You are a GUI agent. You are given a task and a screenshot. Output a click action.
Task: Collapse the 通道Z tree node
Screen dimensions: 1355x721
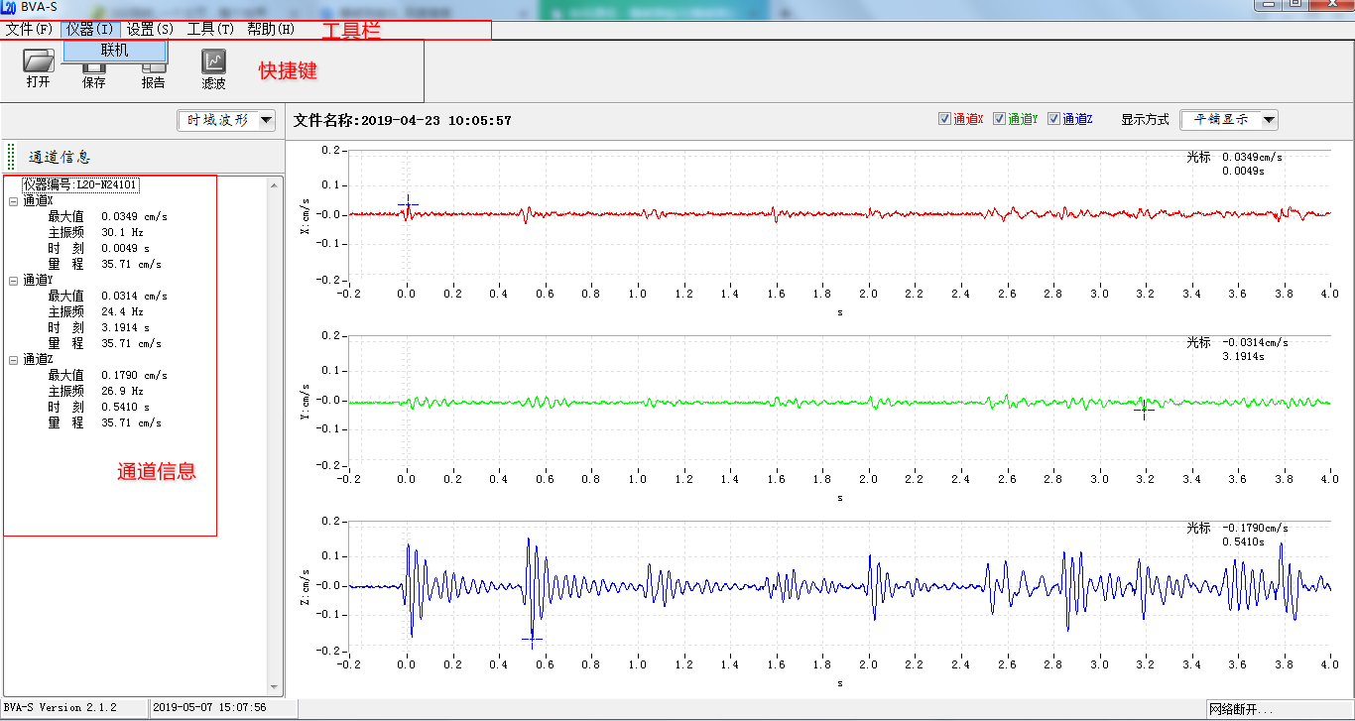(13, 360)
